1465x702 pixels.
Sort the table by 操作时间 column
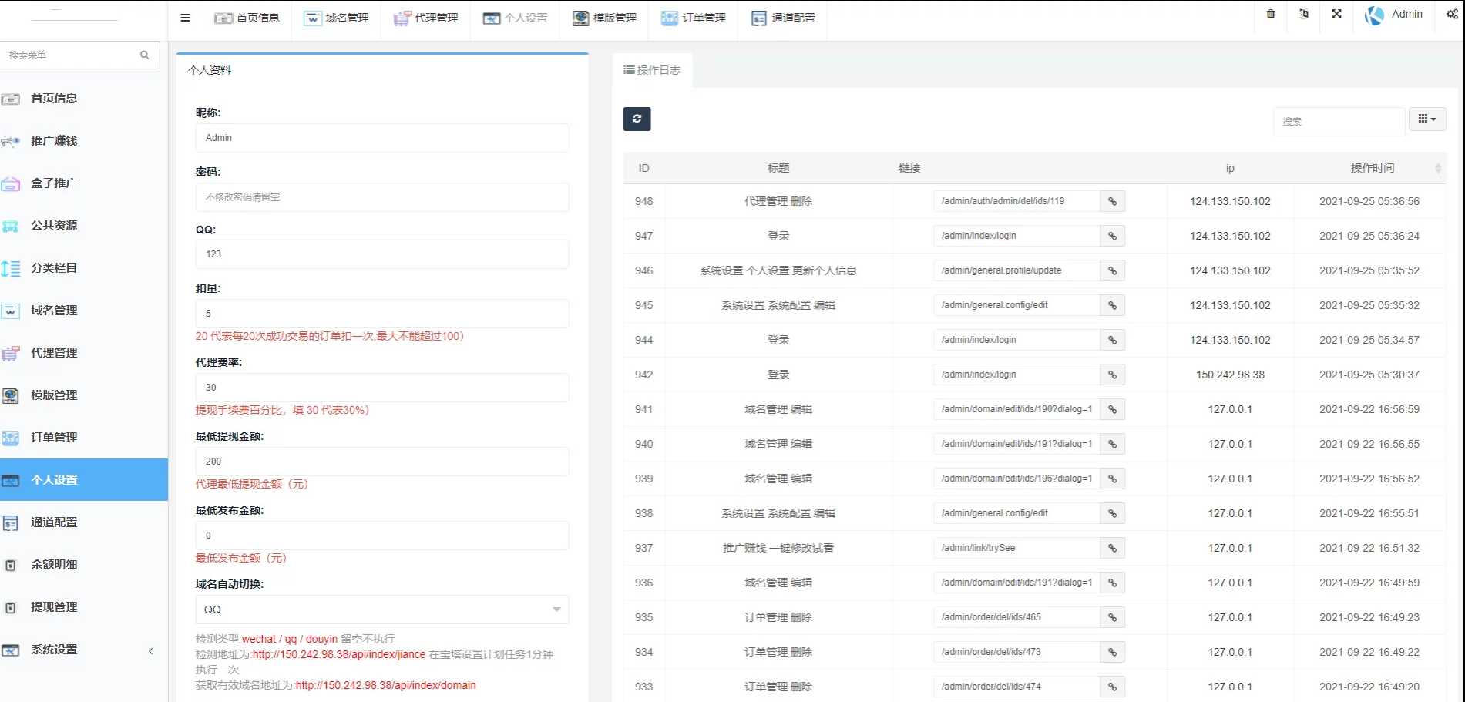(x=1373, y=168)
